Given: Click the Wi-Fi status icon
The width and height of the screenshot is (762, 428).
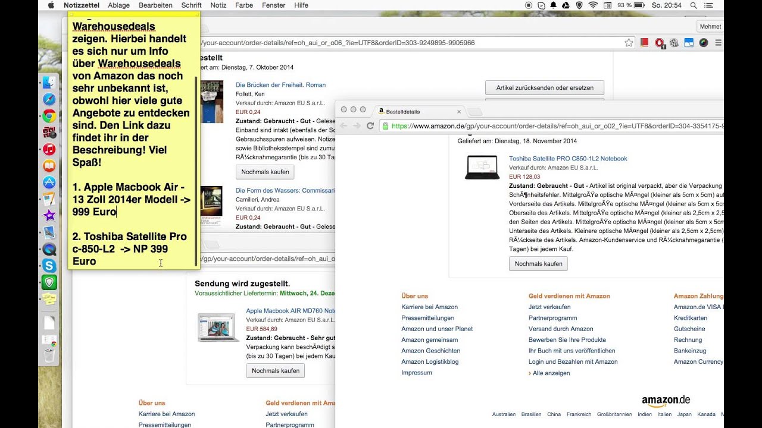Looking at the screenshot, I should pyautogui.click(x=593, y=5).
